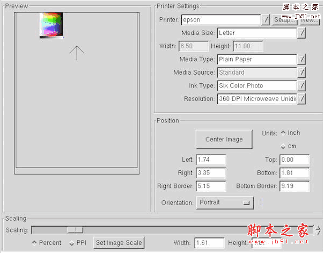The width and height of the screenshot is (324, 253).
Task: Click the Ink Type field showing Six Color Photo
Action: click(257, 85)
